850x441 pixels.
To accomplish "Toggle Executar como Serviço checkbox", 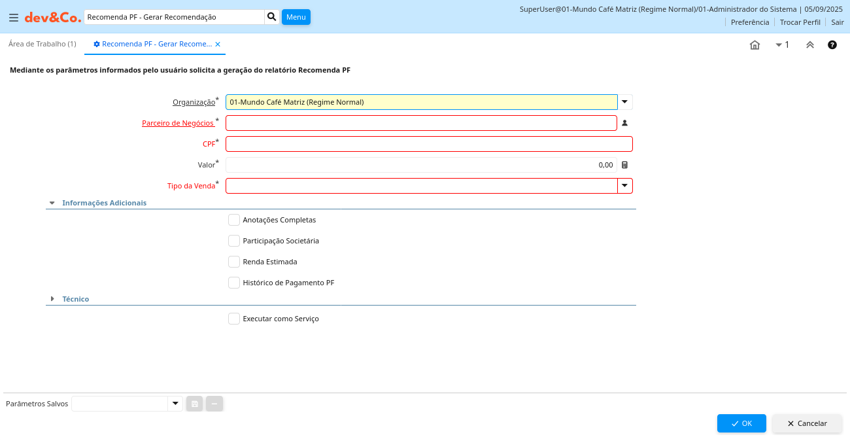I will pos(234,319).
